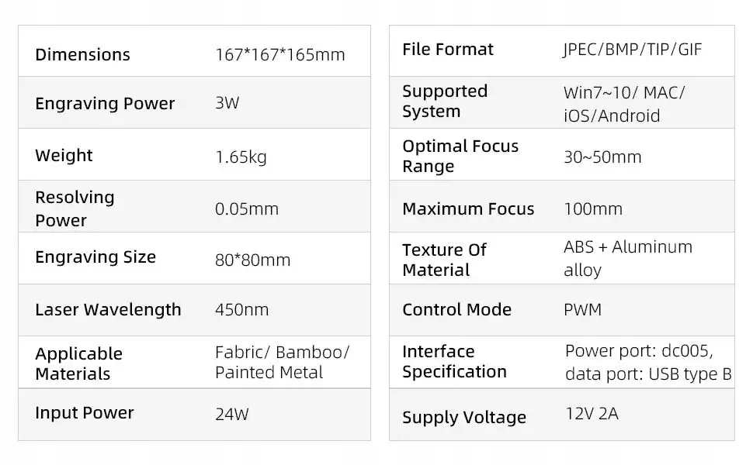The image size is (753, 465).
Task: Select the 1.65kg weight value
Action: tap(241, 157)
